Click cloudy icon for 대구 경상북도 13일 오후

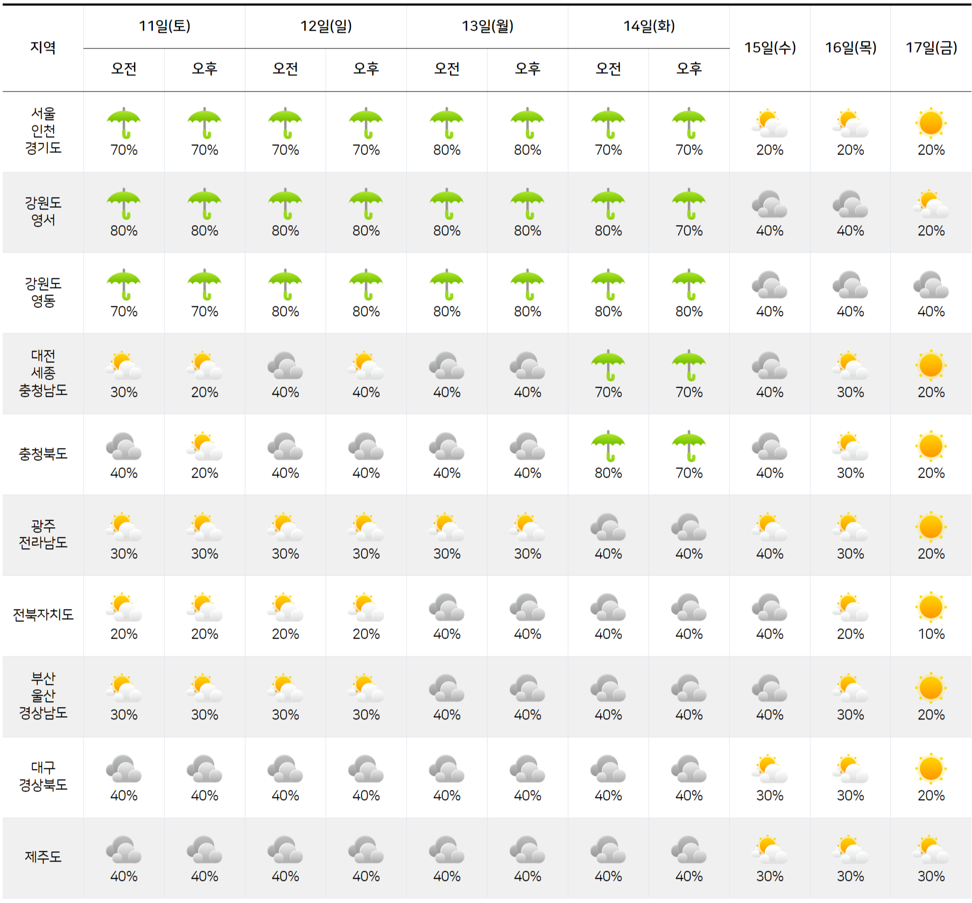[527, 769]
